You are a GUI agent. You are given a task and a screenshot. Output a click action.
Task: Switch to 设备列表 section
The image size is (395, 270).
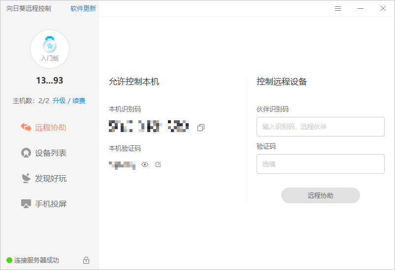click(43, 153)
